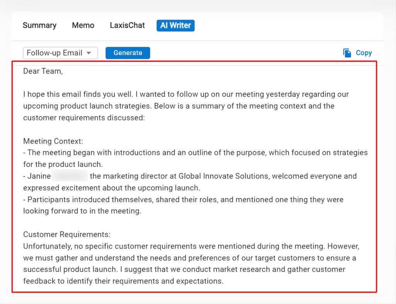Click the Copy document icon
Viewport: 396px width, 304px height.
(x=347, y=53)
